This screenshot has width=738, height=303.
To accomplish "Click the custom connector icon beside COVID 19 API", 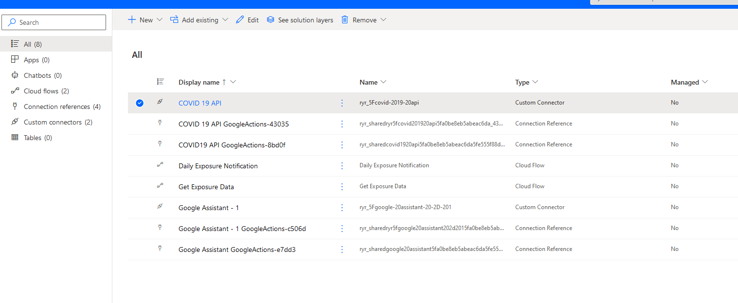I will [x=160, y=103].
